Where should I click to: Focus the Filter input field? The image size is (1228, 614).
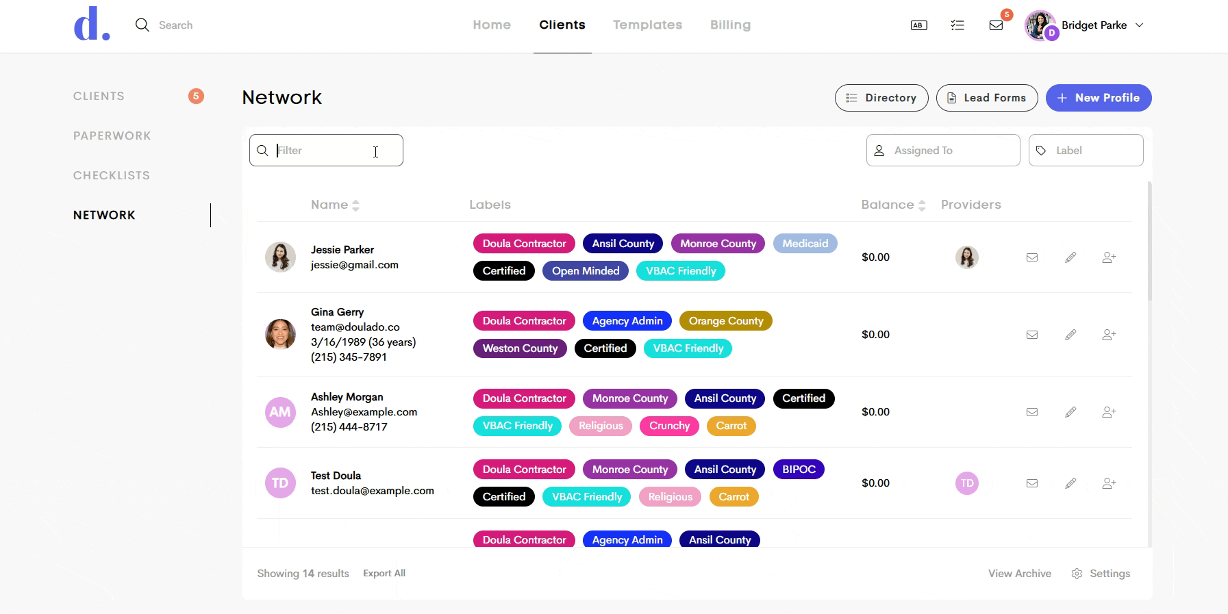coord(326,151)
